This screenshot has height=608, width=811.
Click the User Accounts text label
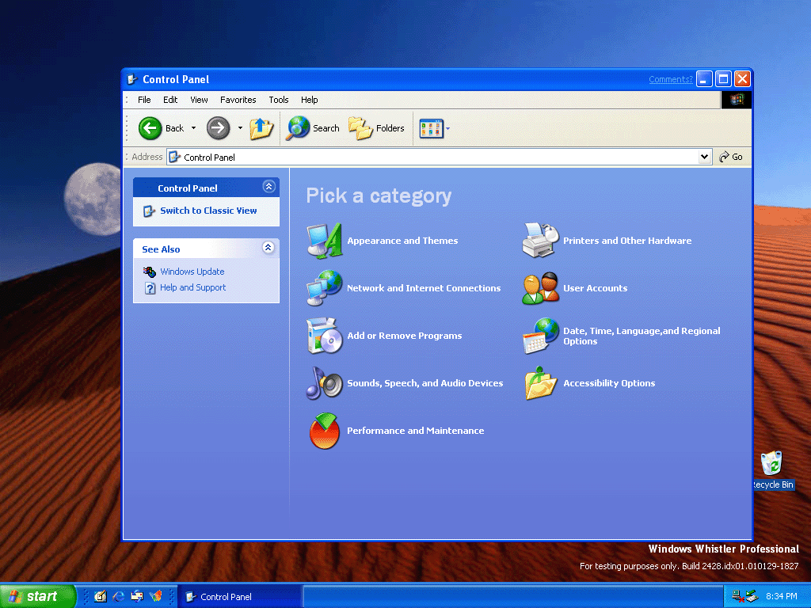pos(595,288)
